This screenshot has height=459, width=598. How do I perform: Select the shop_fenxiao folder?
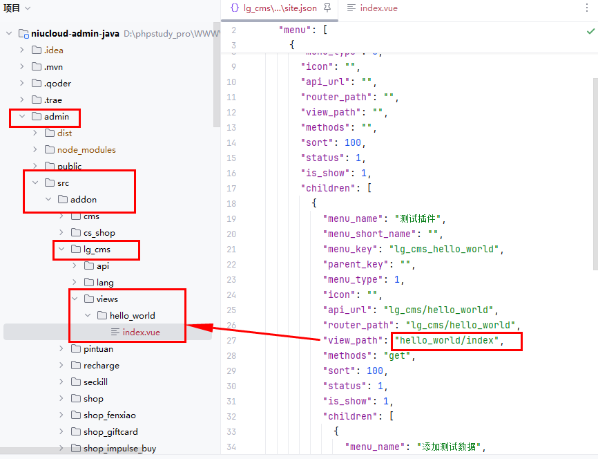click(110, 415)
